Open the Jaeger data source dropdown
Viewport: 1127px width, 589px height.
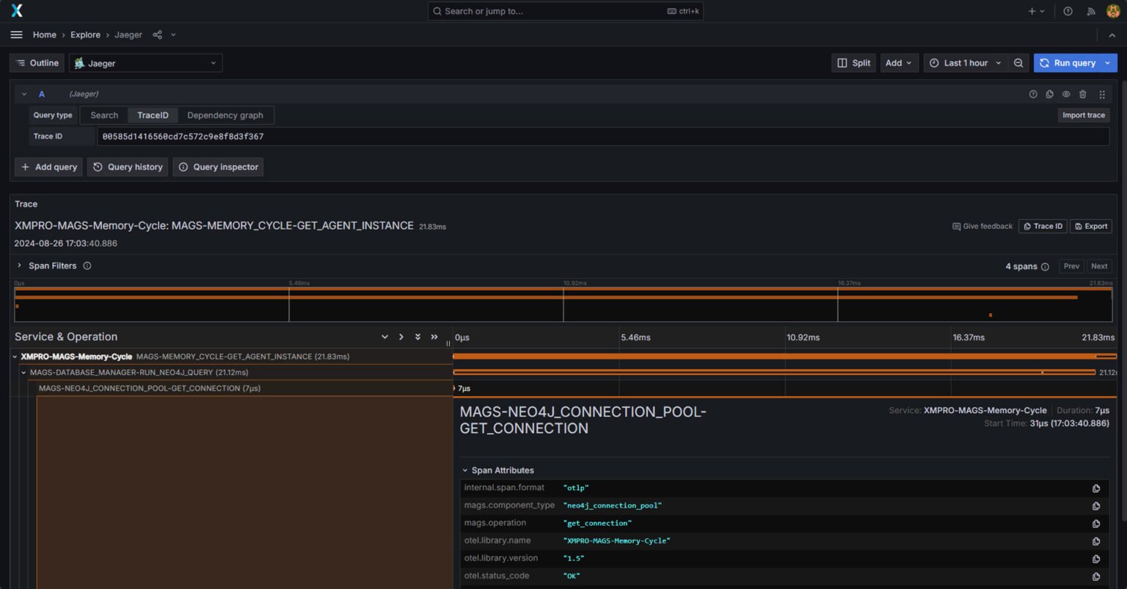(145, 63)
